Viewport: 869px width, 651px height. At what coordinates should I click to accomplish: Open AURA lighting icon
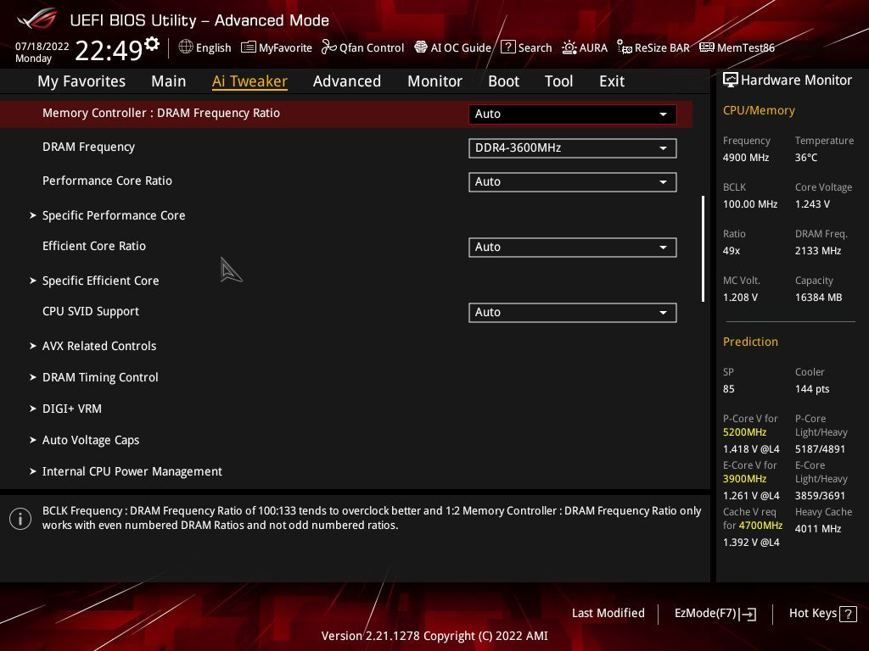[569, 47]
